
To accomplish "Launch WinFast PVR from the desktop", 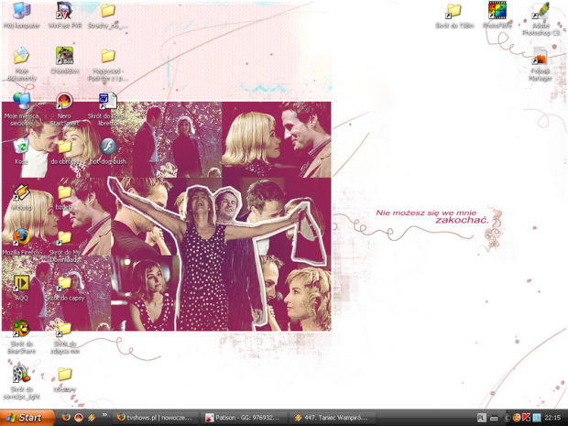I will pos(64,12).
